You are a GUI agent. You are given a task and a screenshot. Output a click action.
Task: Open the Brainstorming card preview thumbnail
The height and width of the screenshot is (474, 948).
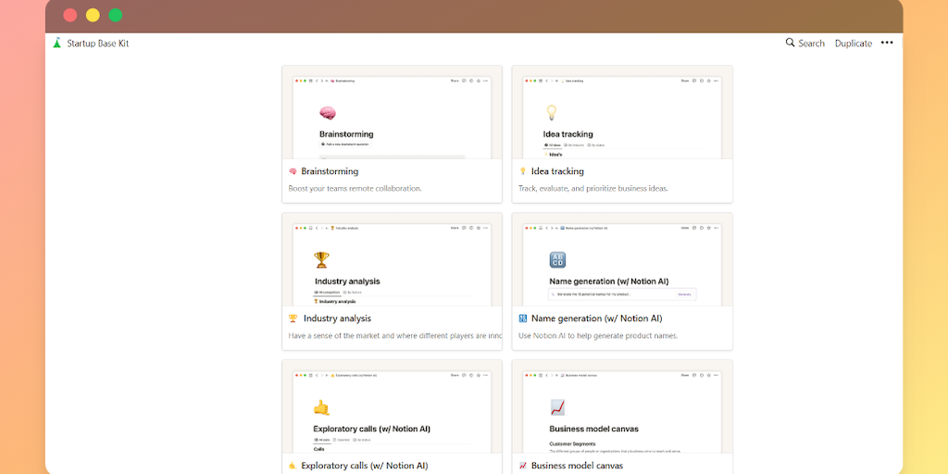392,116
